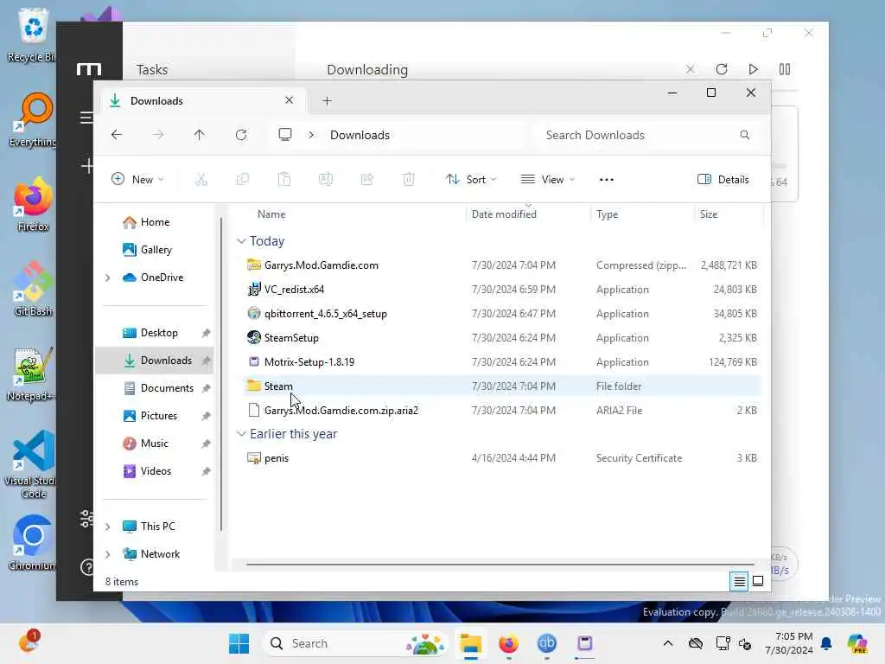Open the Windows Start menu

[239, 643]
